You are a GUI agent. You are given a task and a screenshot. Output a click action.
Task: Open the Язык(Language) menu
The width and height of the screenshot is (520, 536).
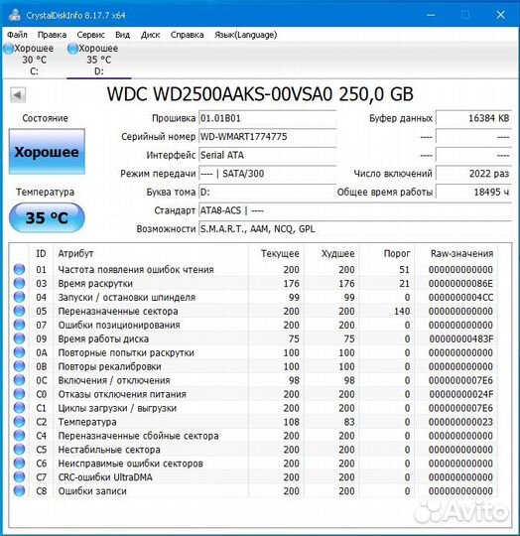246,35
